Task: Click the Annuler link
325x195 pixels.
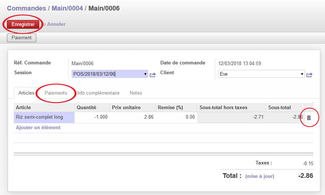Action: tap(56, 24)
